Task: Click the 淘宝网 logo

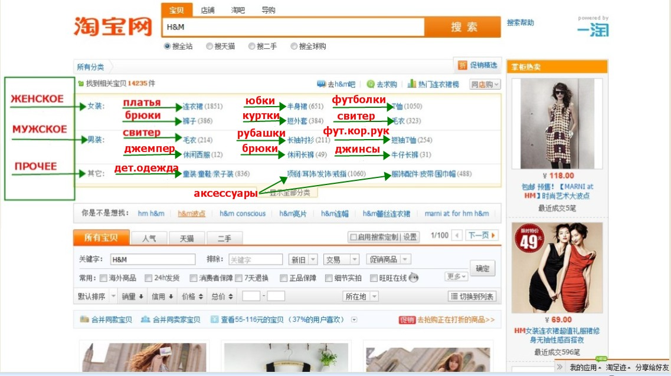Action: click(x=113, y=27)
